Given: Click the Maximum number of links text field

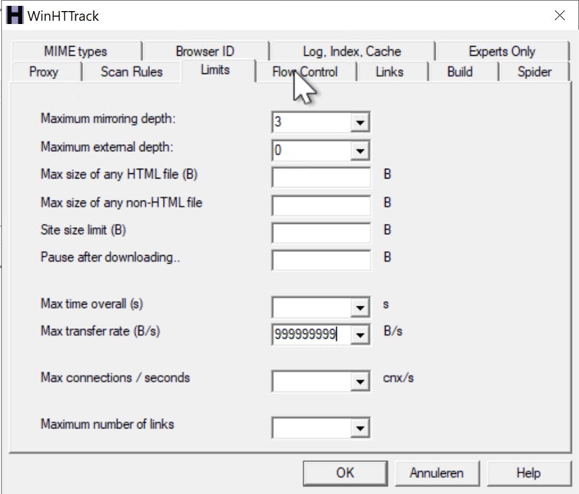Looking at the screenshot, I should (312, 428).
